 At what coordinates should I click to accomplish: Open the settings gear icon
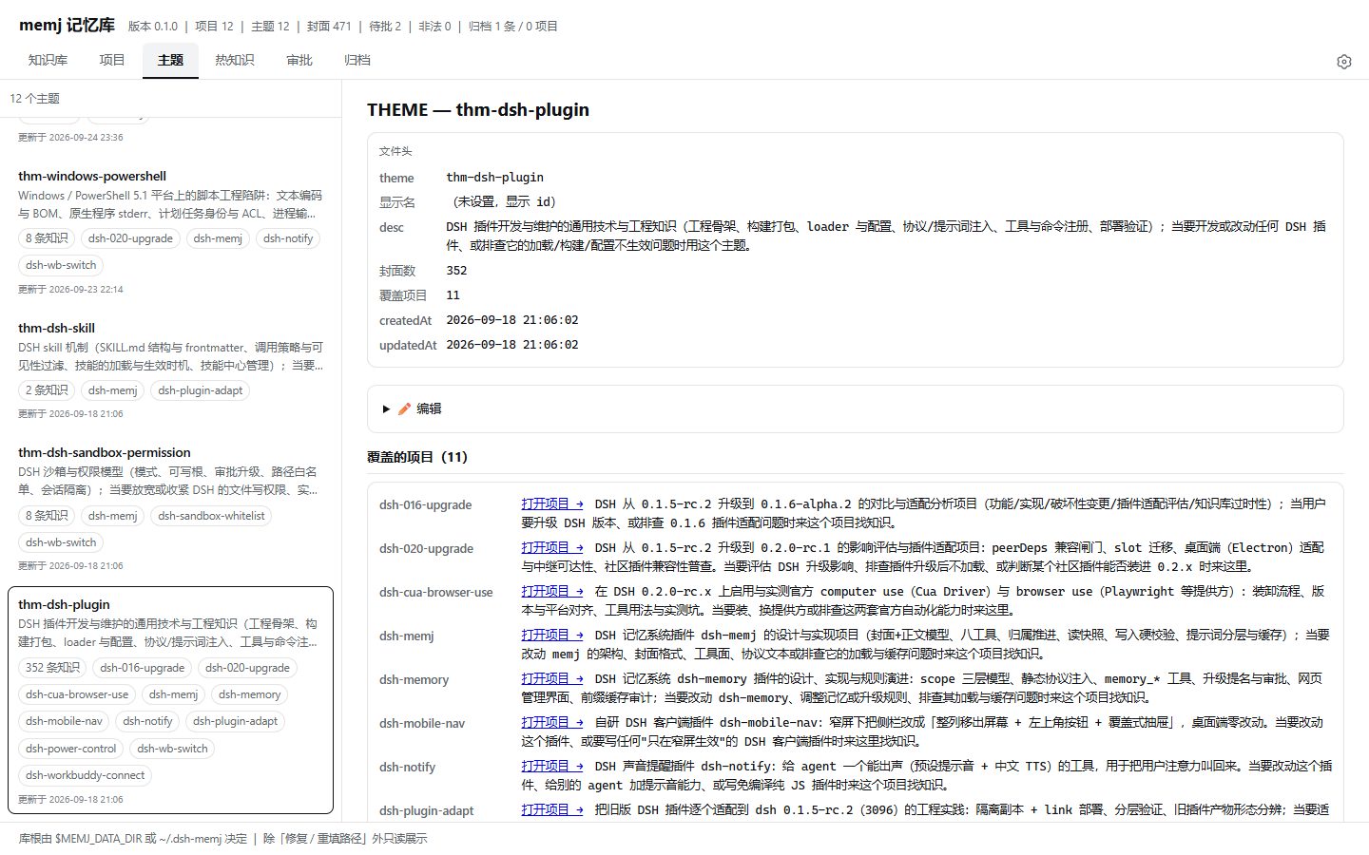[x=1343, y=62]
